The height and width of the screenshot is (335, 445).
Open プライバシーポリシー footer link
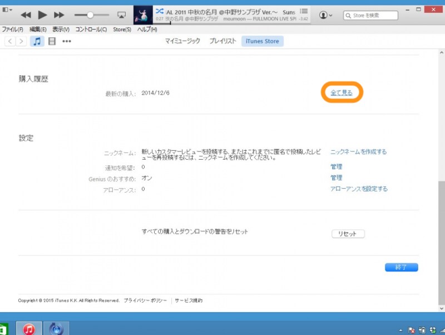click(x=145, y=300)
